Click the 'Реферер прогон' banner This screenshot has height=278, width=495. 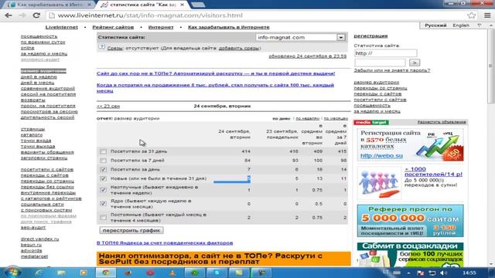(x=411, y=221)
